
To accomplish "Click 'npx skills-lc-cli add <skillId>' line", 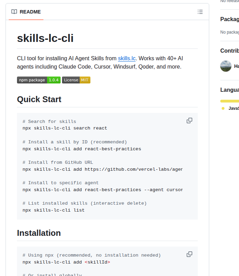I will click(x=66, y=262).
